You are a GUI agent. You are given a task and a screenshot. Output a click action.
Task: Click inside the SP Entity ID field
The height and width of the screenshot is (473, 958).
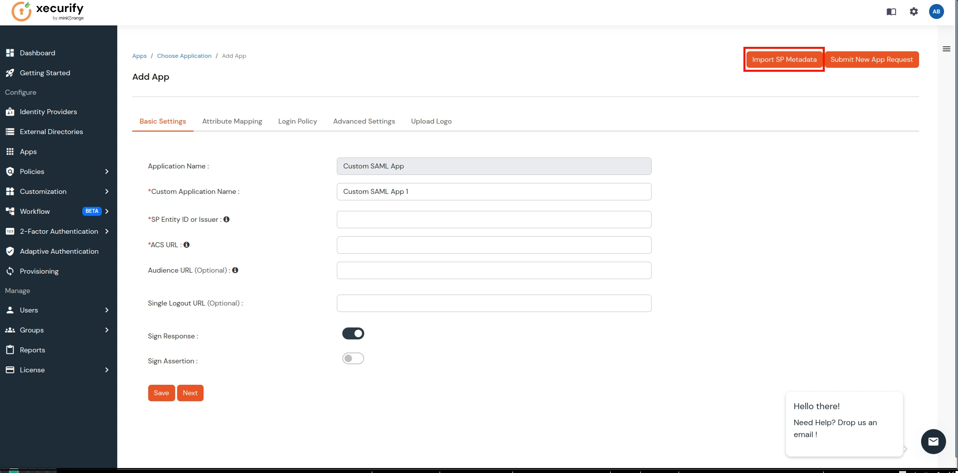[493, 219]
